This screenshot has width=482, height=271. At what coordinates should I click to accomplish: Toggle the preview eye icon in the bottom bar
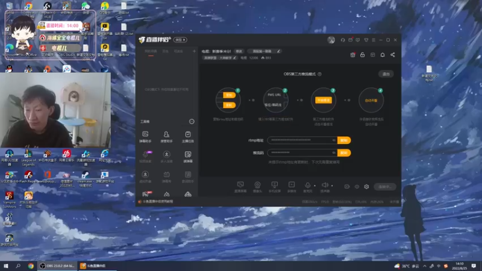point(357,187)
